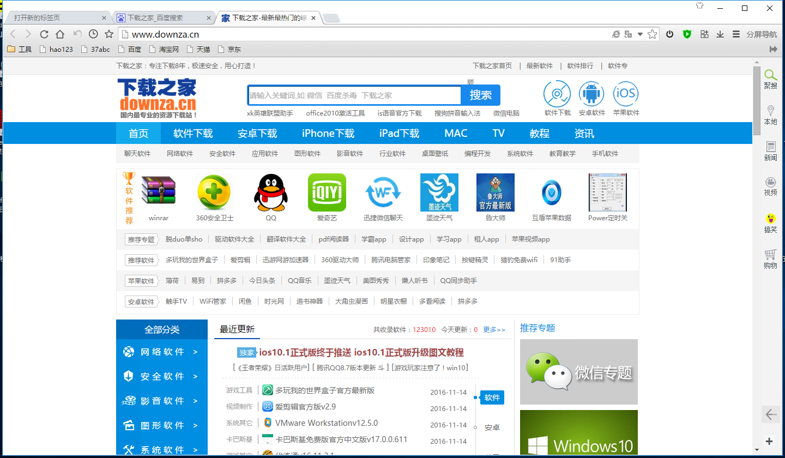Open the browsing history clock icon
785x458 pixels.
[x=93, y=34]
